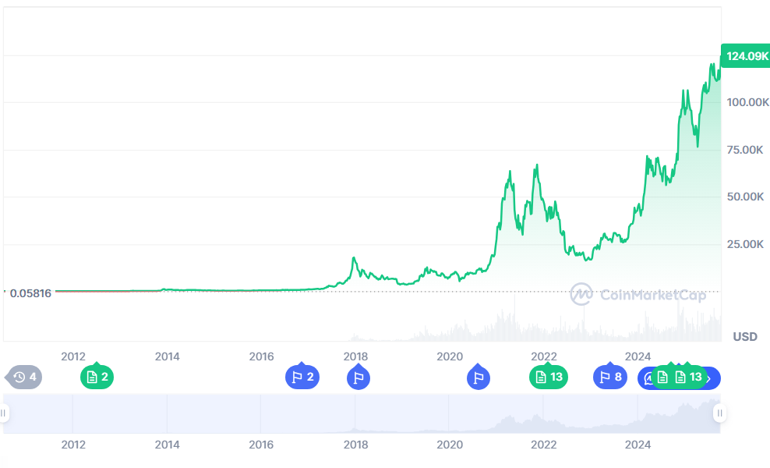770x468 pixels.
Task: Expand events with the blue pill's right chevron
Action: [709, 378]
